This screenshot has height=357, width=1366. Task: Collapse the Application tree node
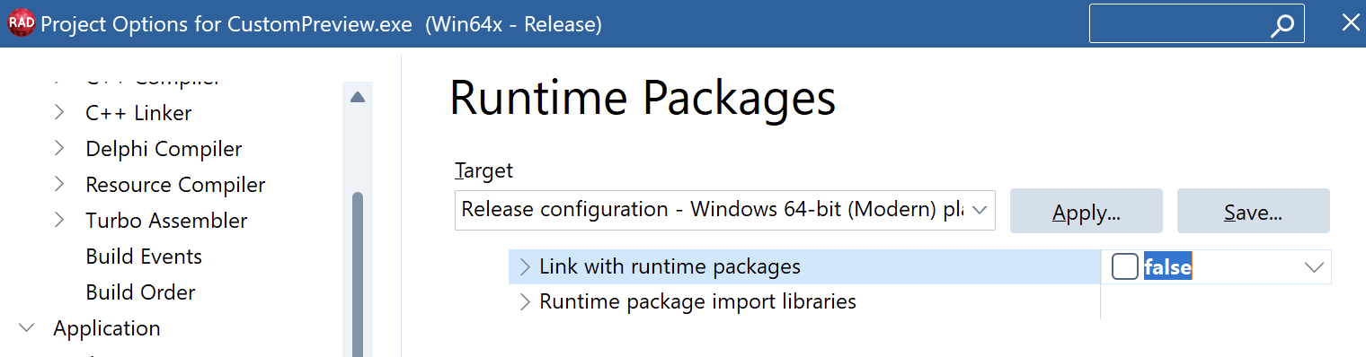(27, 328)
